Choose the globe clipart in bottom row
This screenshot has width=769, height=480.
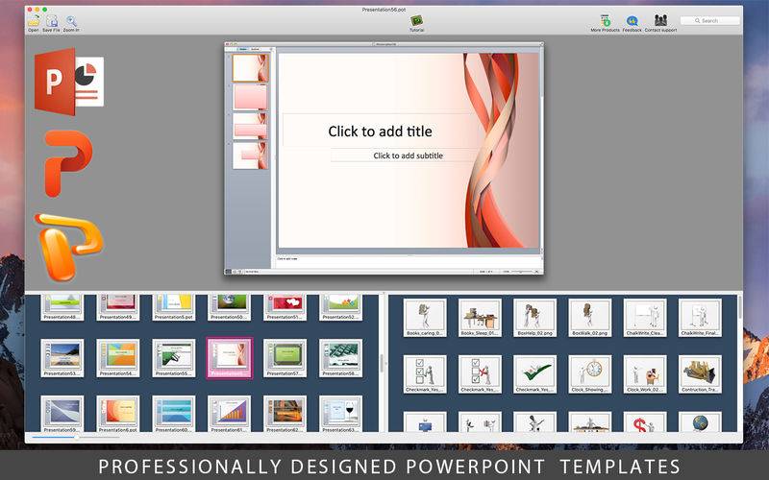click(x=700, y=422)
